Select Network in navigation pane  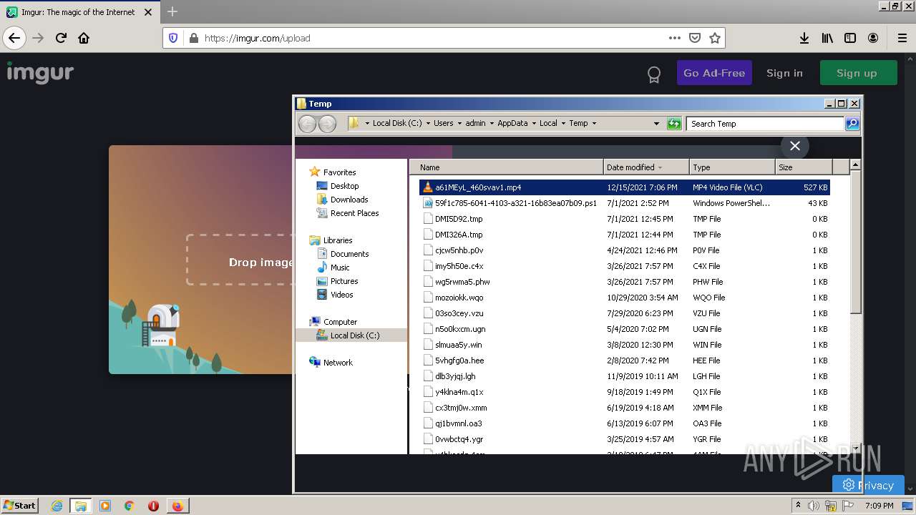[338, 363]
